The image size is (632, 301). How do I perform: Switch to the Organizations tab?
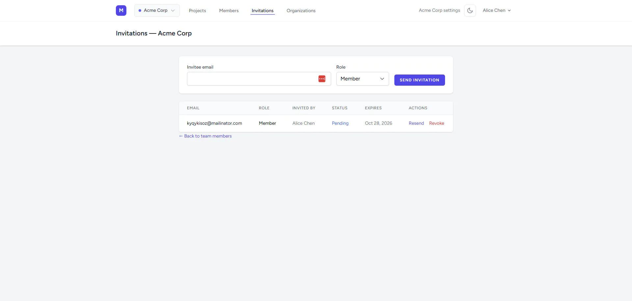(x=301, y=11)
